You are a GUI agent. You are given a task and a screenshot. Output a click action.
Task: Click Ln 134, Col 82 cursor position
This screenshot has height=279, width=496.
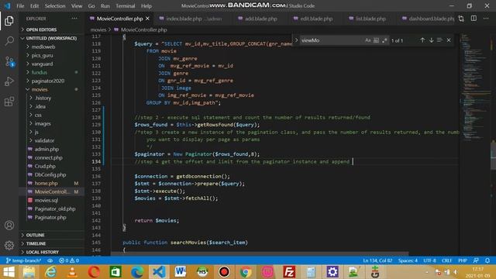[x=377, y=260]
